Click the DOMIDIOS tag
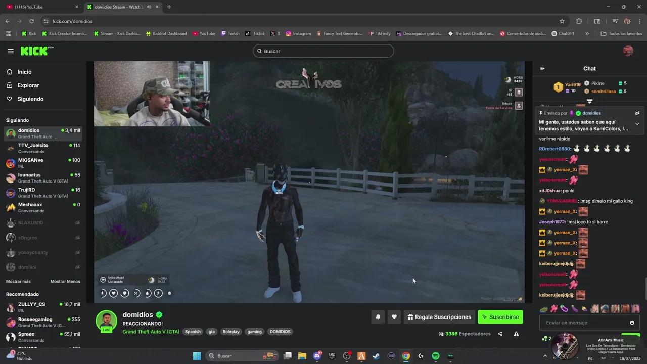647x364 pixels. (x=280, y=332)
